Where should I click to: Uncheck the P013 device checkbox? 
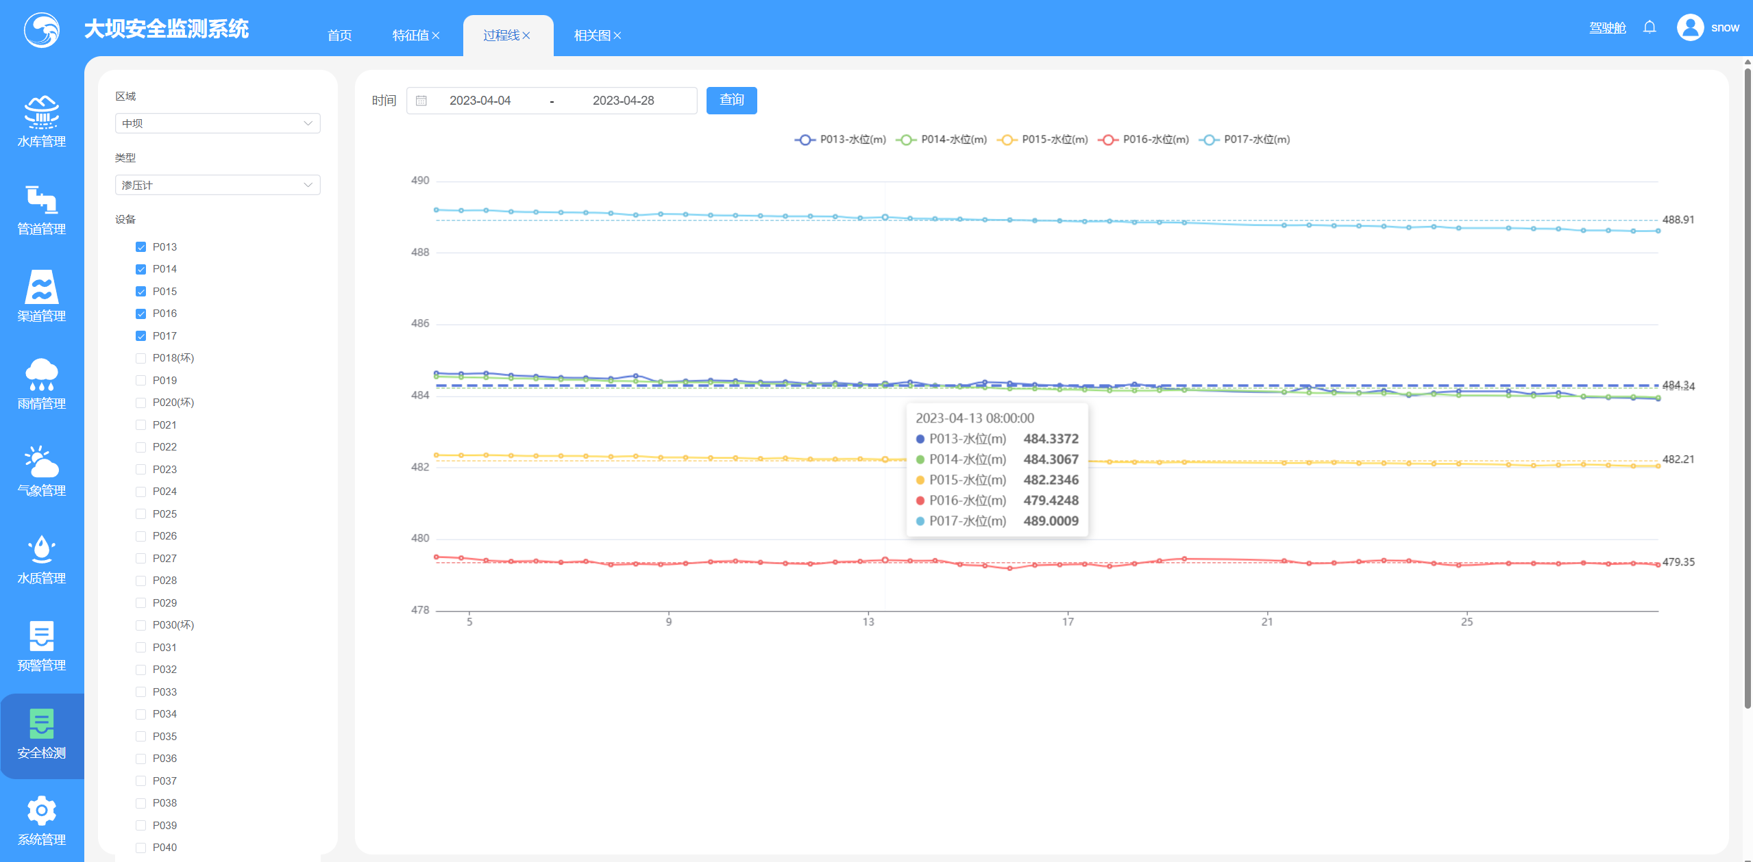tap(141, 247)
